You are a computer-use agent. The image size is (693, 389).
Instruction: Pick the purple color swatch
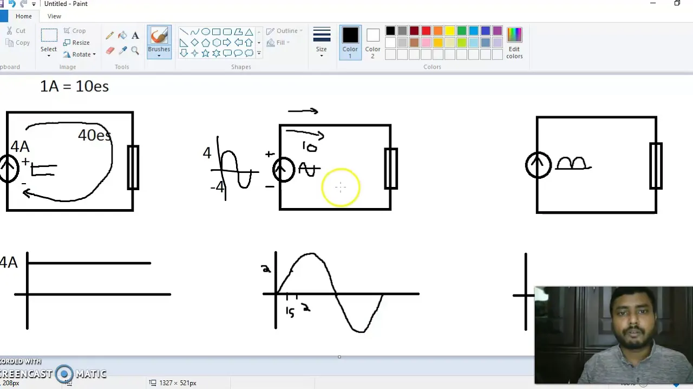click(x=498, y=31)
